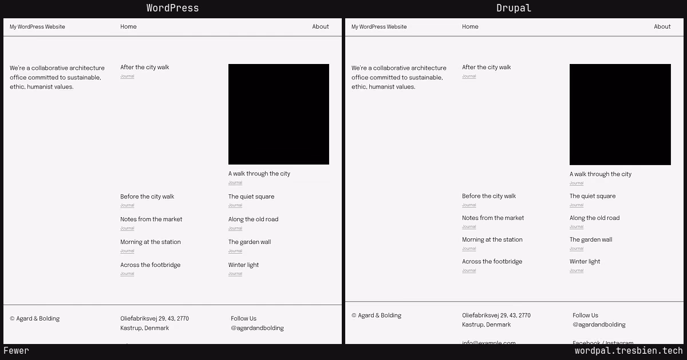
Task: Open Home link in Drupal pane
Action: click(x=470, y=27)
